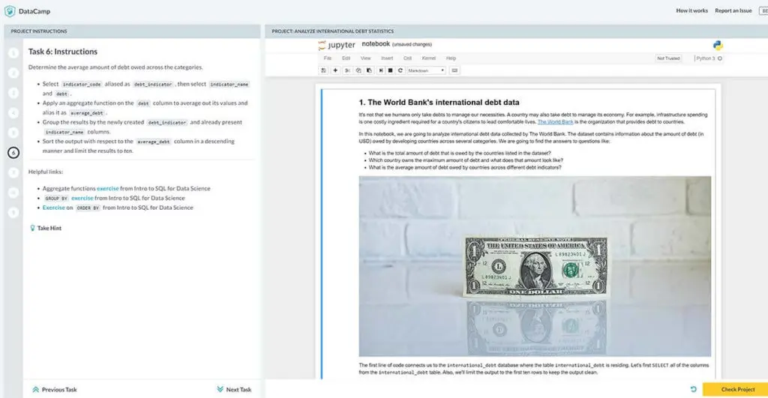Go to task step 5 circle
The height and width of the screenshot is (398, 768).
pyautogui.click(x=13, y=133)
